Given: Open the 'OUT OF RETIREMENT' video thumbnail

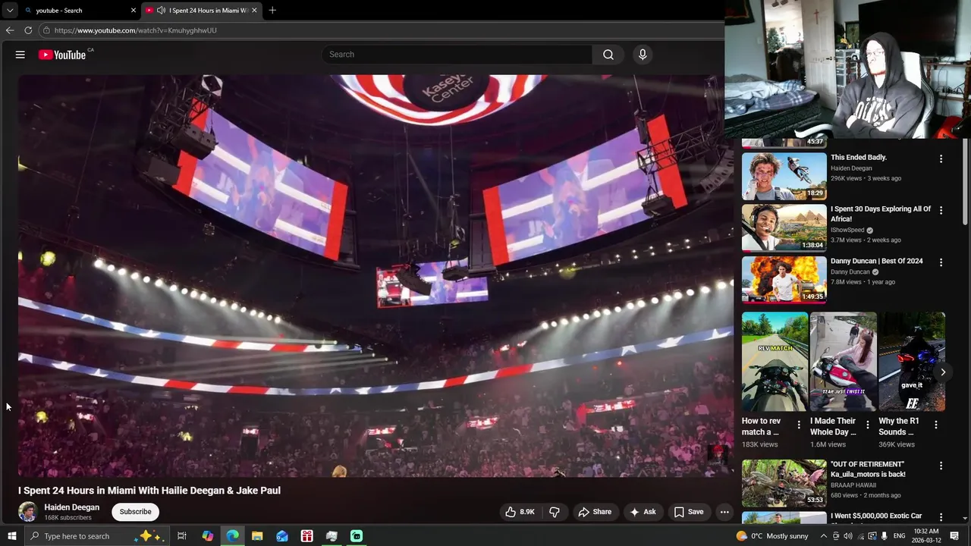Looking at the screenshot, I should pos(784,483).
